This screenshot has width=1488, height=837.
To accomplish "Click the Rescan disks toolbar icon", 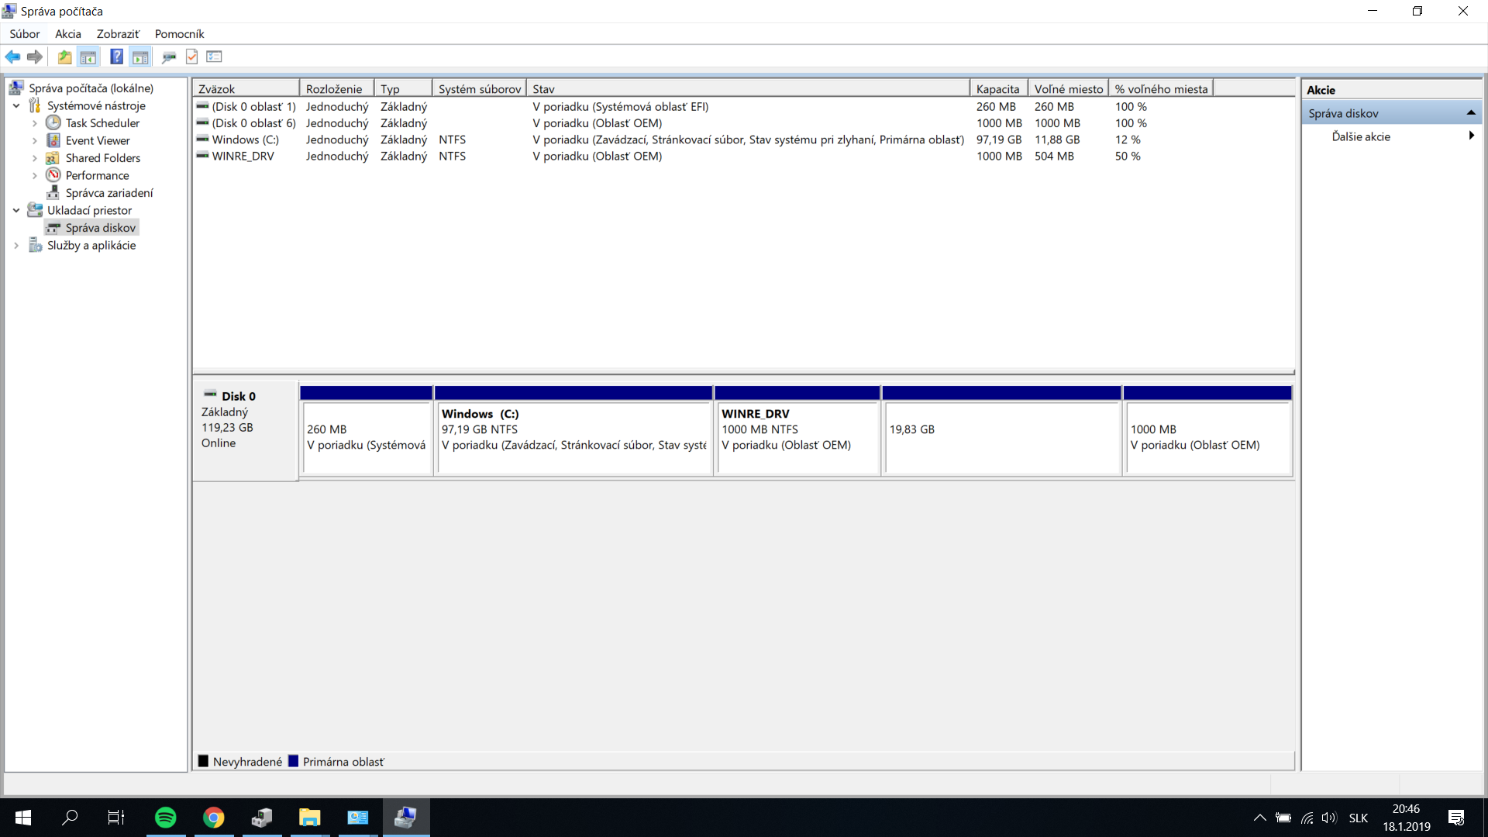I will (168, 57).
